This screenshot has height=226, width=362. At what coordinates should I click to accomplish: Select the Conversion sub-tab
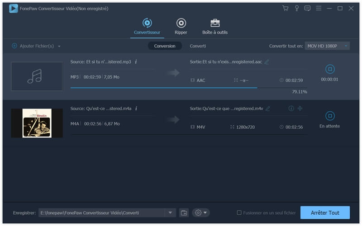coord(165,46)
